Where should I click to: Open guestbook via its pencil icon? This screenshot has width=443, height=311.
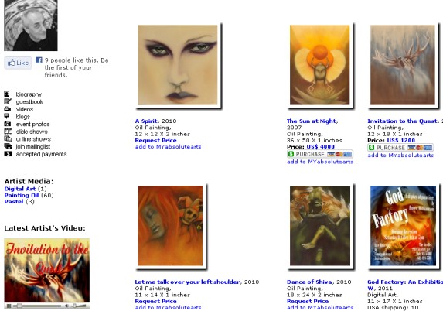click(x=8, y=101)
